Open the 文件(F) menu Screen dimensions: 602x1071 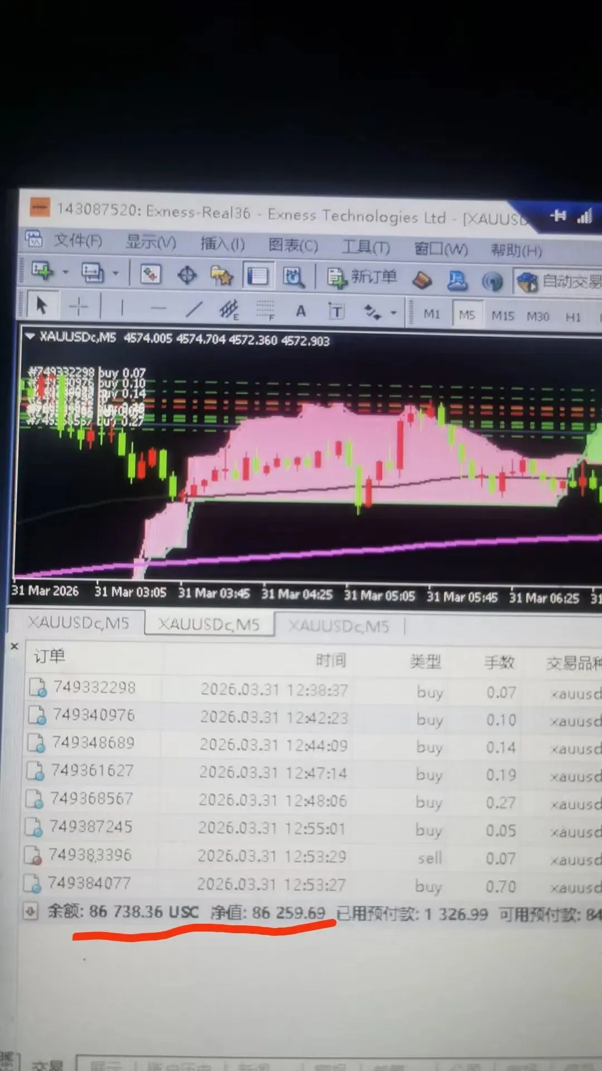(x=77, y=241)
